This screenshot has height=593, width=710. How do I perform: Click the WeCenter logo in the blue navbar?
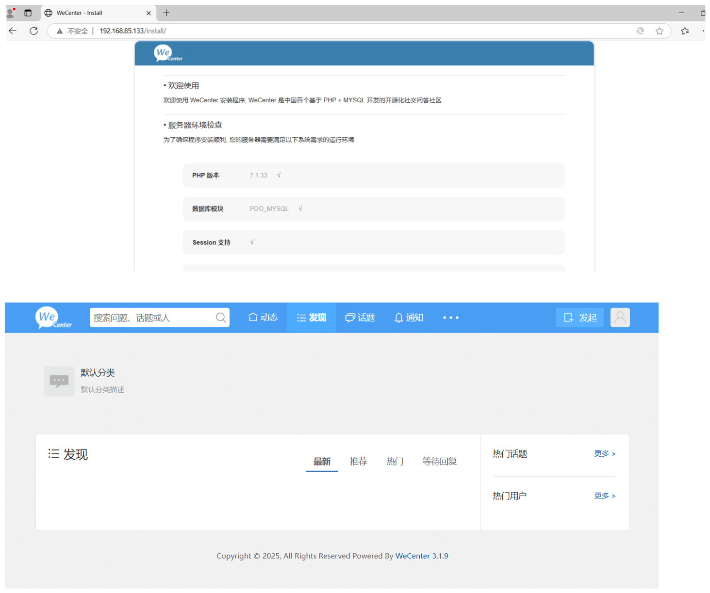[53, 318]
